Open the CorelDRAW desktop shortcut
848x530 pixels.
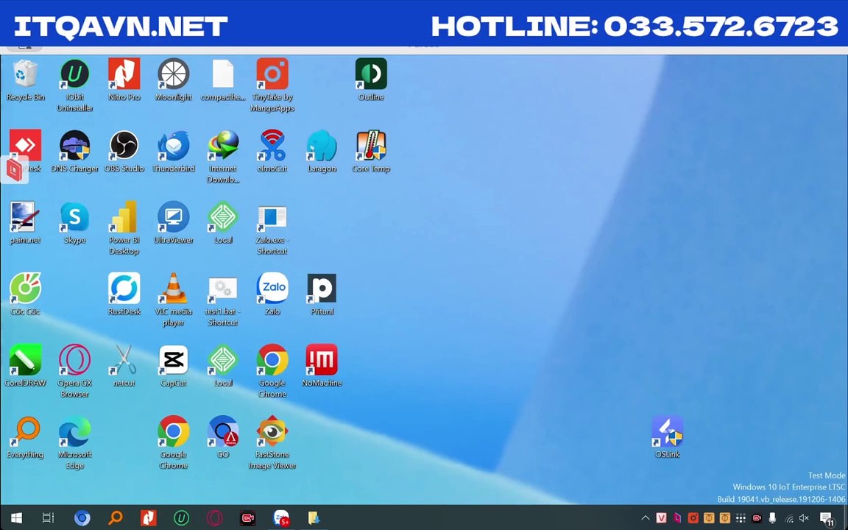[x=25, y=366]
